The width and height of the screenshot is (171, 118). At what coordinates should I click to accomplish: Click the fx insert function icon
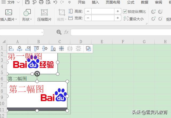click(x=66, y=32)
